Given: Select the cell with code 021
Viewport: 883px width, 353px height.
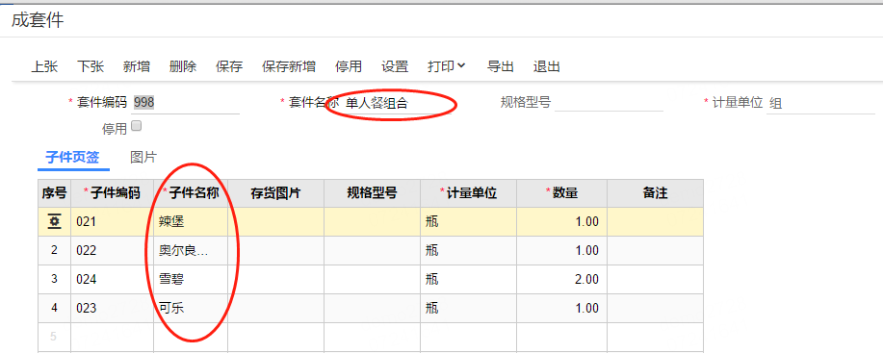Looking at the screenshot, I should (112, 221).
